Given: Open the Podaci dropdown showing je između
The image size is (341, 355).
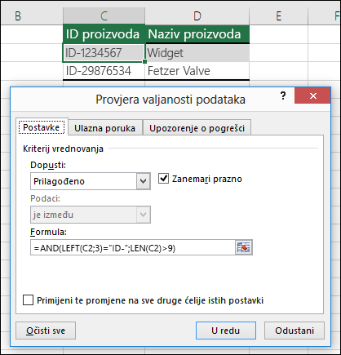Looking at the screenshot, I should point(91,215).
